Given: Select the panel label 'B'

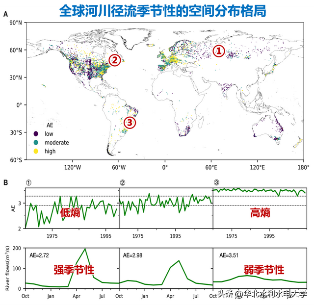Looking at the screenshot, I should [x=5, y=182].
